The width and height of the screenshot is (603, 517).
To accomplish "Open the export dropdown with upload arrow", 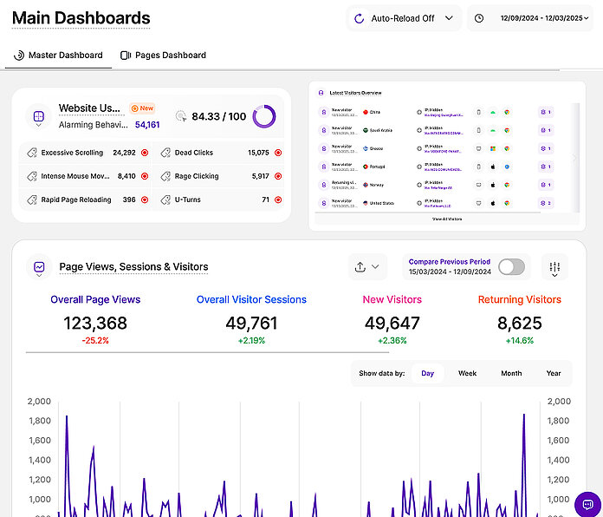I will pos(366,267).
